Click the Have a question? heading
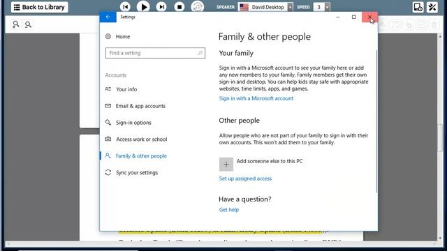 pyautogui.click(x=245, y=199)
